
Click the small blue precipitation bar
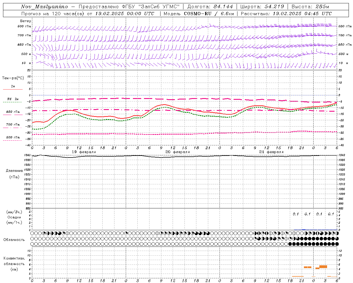pyautogui.click(x=304, y=229)
